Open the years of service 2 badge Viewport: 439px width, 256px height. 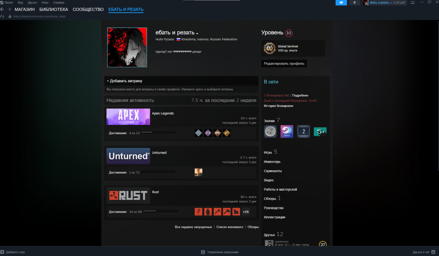[304, 131]
